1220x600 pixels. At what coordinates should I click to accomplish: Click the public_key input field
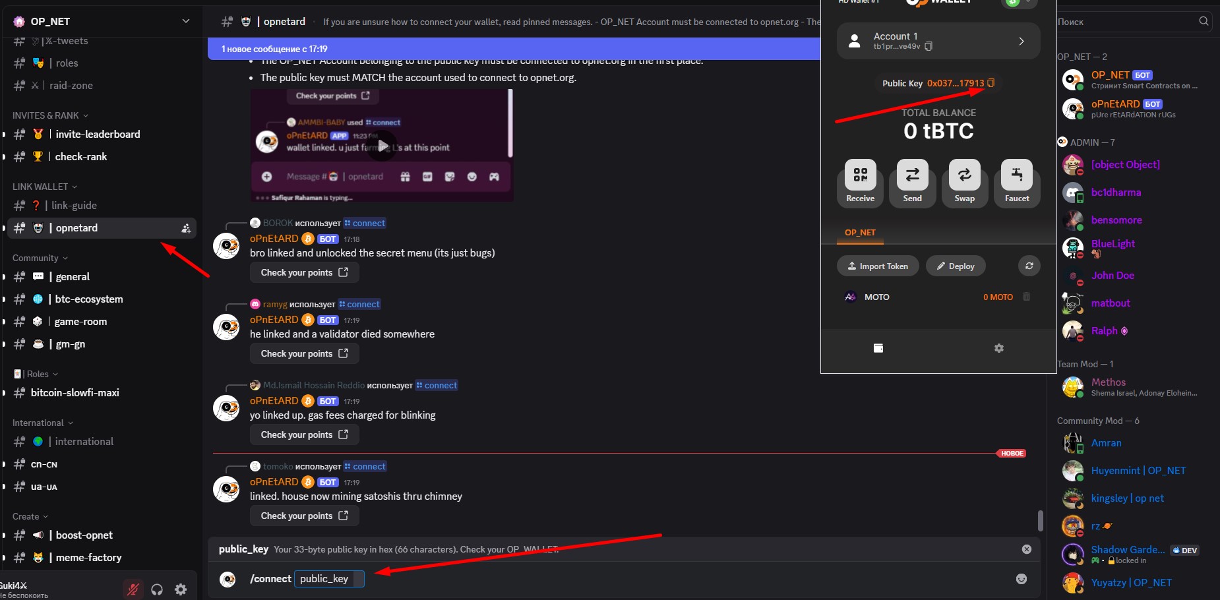tap(328, 579)
